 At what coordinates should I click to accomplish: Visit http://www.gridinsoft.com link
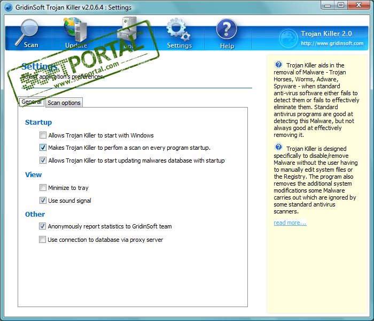332,43
